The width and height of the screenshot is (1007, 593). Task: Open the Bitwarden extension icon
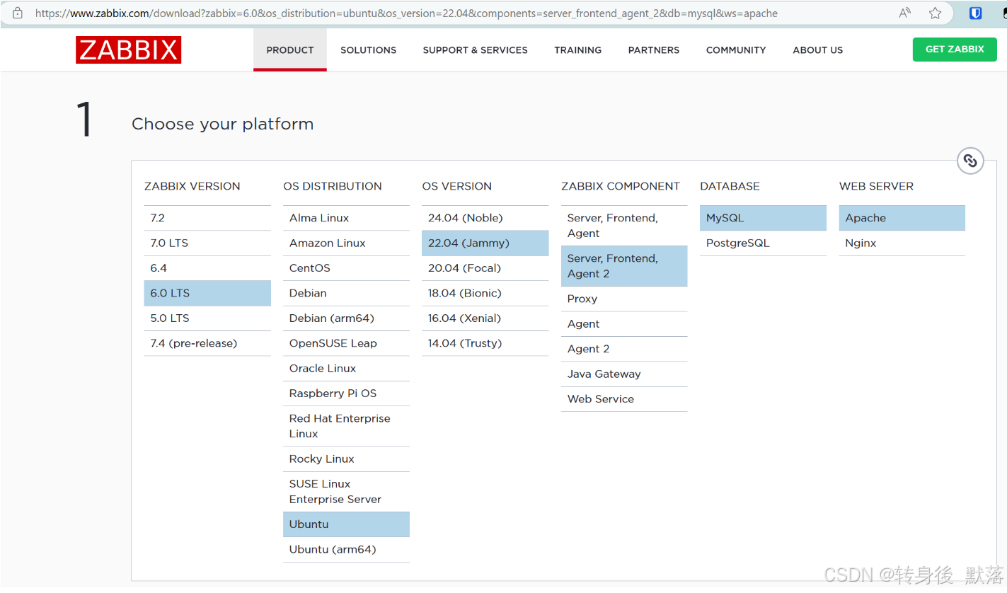(x=975, y=13)
